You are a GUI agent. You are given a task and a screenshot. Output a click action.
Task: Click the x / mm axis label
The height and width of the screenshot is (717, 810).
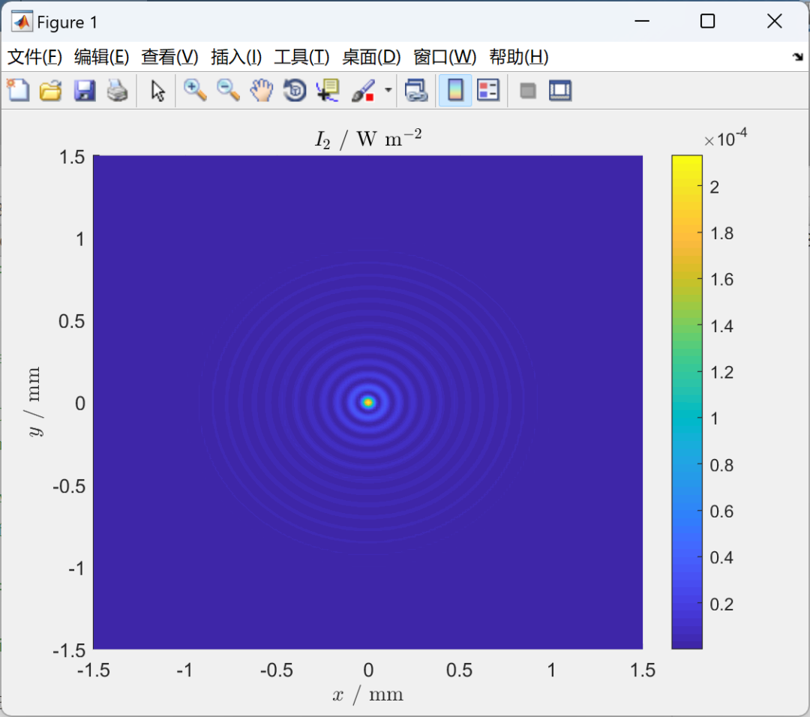[x=367, y=694]
